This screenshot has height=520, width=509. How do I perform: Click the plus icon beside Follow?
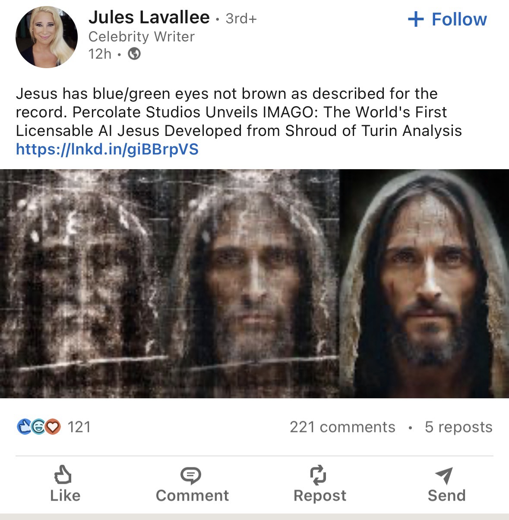(415, 19)
